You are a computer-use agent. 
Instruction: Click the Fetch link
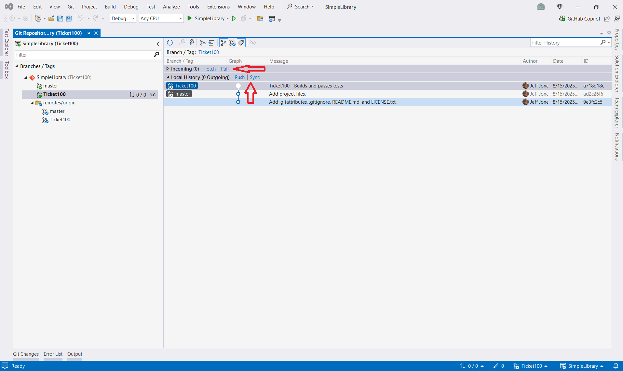(x=210, y=69)
